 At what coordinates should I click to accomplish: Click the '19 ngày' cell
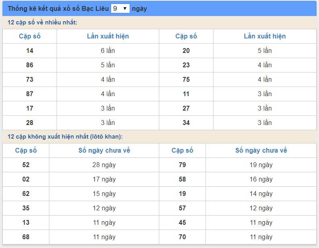pyautogui.click(x=261, y=165)
